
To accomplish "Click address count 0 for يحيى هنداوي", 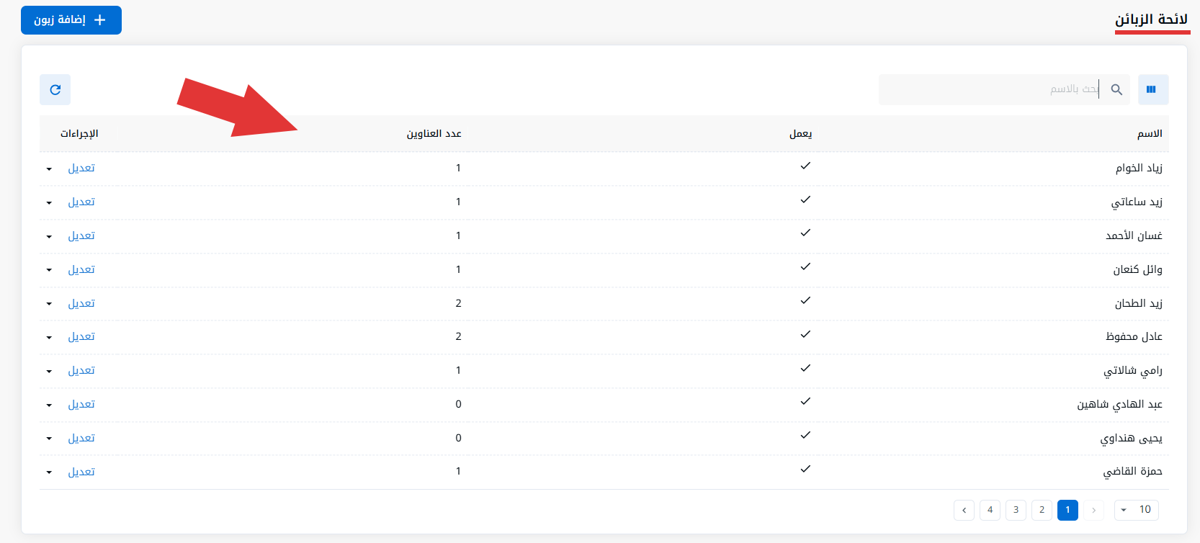I will [458, 438].
